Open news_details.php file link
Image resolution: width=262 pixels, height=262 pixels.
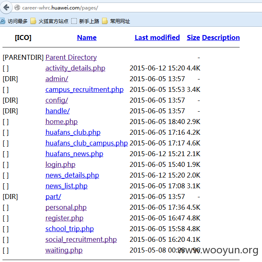[72, 175]
